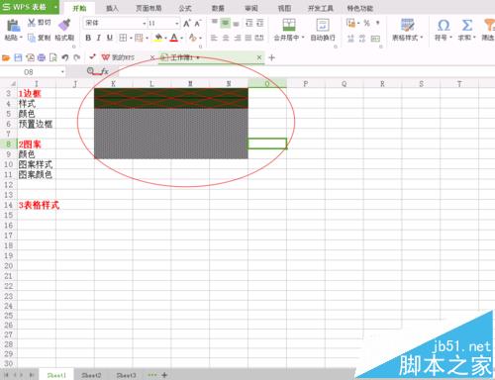The width and height of the screenshot is (495, 380).
Task: Expand the font name dropdown
Action: (x=145, y=24)
